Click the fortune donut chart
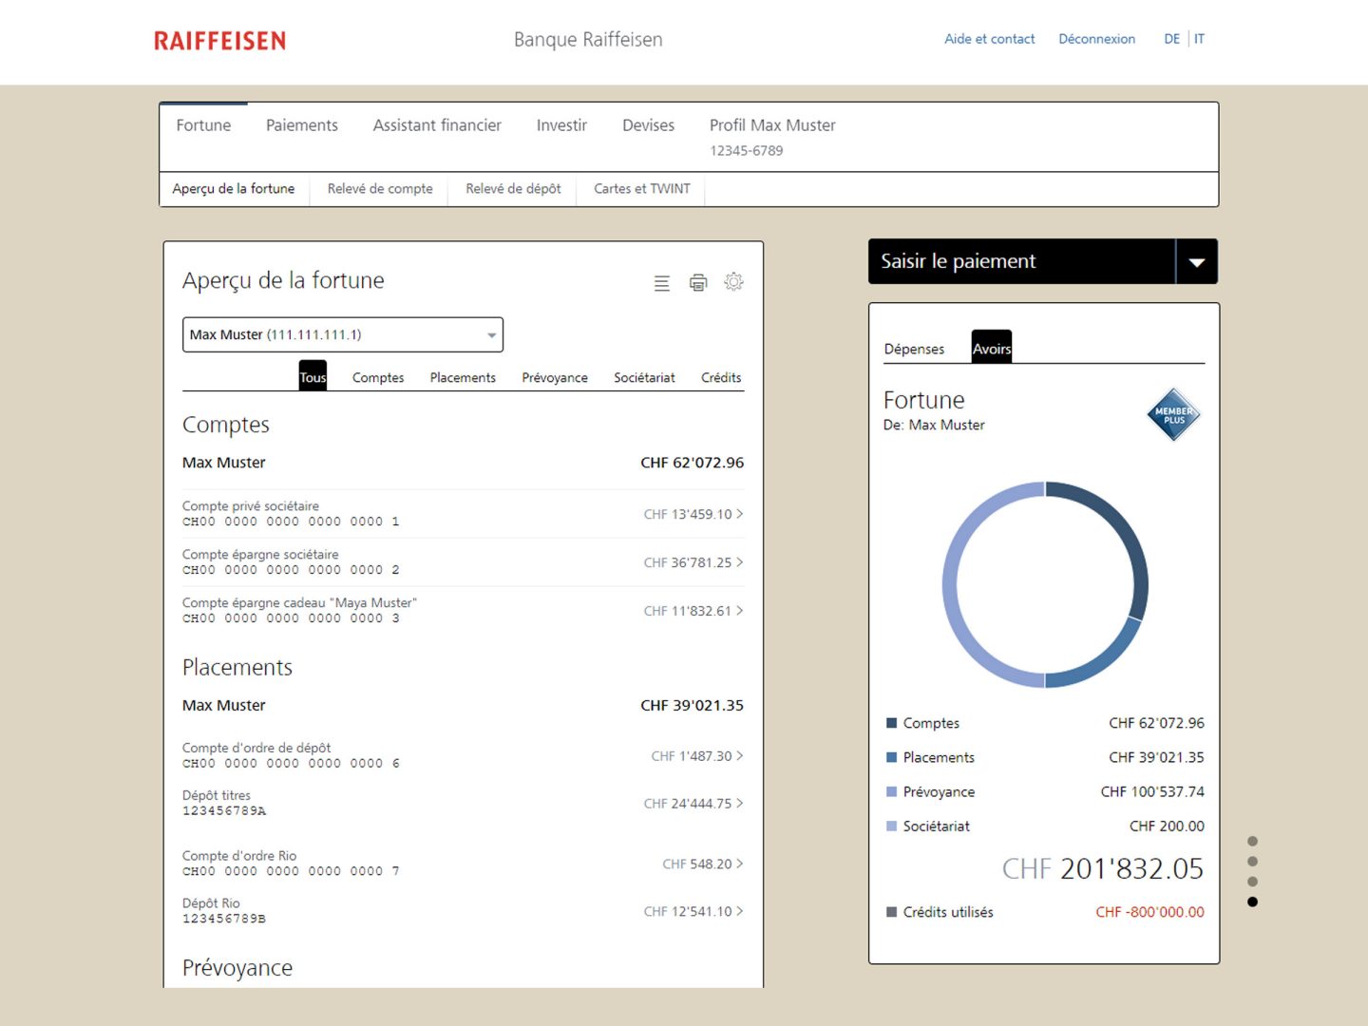Image resolution: width=1368 pixels, height=1026 pixels. [1045, 584]
